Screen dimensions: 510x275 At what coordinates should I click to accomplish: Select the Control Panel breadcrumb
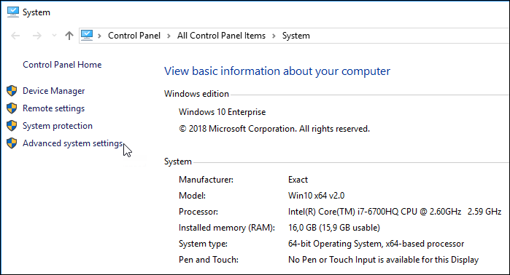(x=134, y=36)
